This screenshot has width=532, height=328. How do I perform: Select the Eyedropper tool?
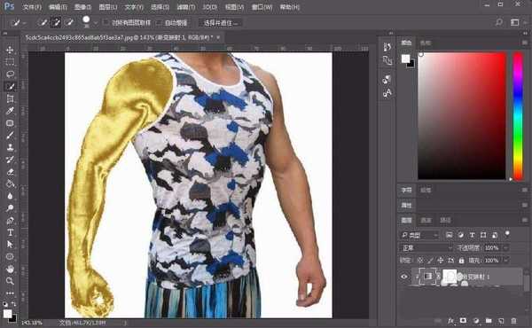[x=10, y=111]
